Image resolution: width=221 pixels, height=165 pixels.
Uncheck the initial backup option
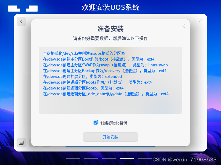click(96, 123)
